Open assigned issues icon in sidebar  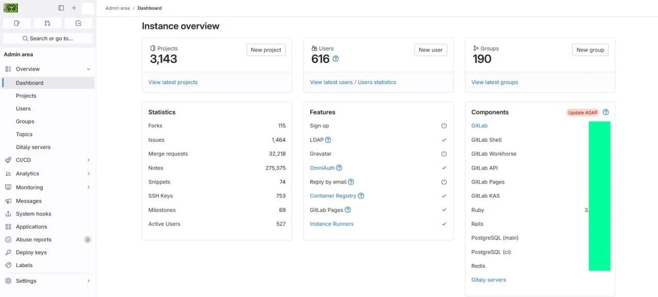[17, 23]
